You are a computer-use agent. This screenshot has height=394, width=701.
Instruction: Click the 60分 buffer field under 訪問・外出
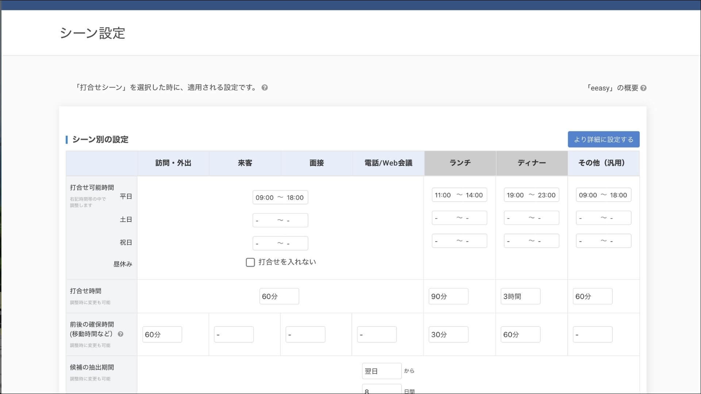tap(162, 334)
